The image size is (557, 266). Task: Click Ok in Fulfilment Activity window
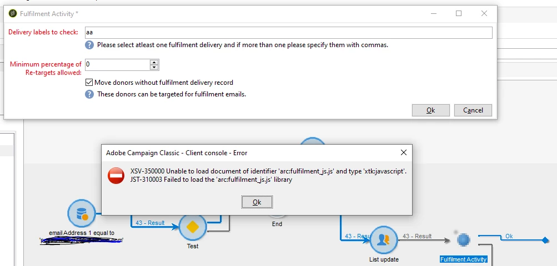430,110
